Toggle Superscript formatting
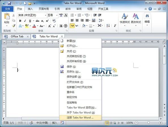 [47, 21]
